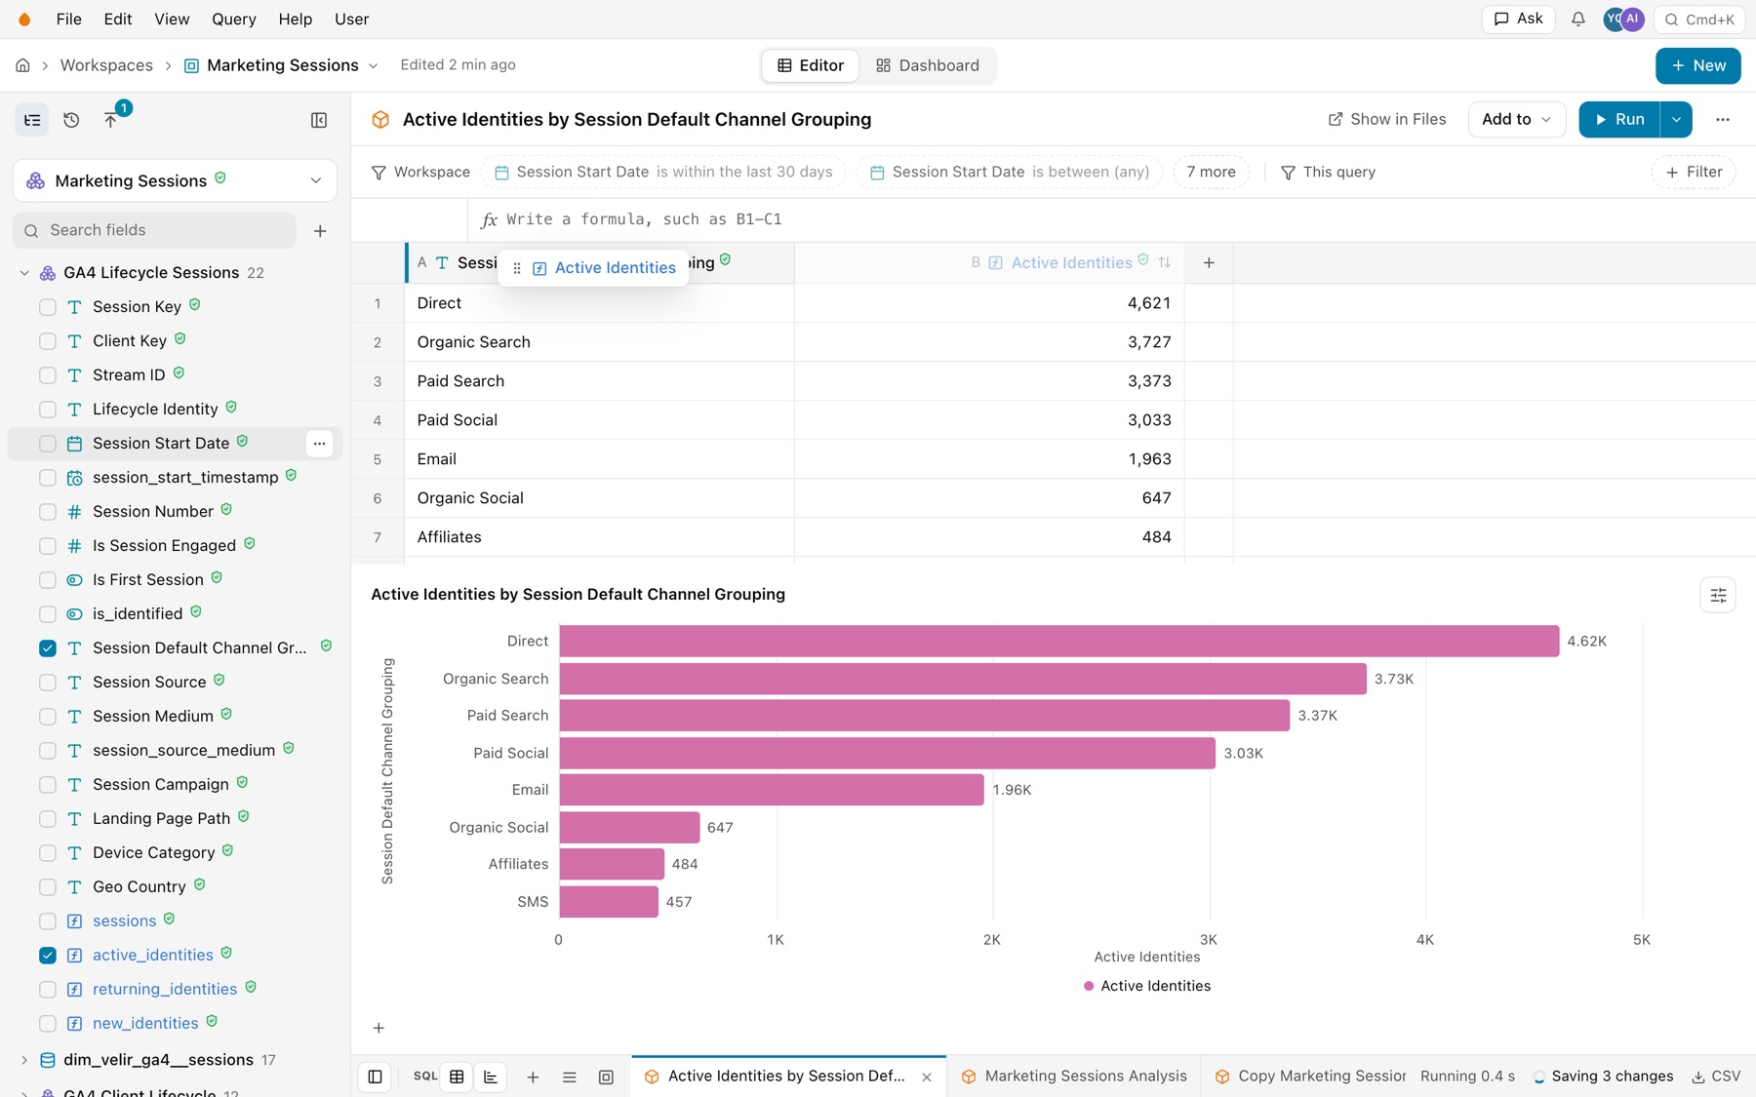Collapse the left sidebar panel icon
Image resolution: width=1756 pixels, height=1097 pixels.
pyautogui.click(x=319, y=120)
